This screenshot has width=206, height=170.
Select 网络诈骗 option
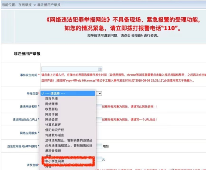(51, 114)
